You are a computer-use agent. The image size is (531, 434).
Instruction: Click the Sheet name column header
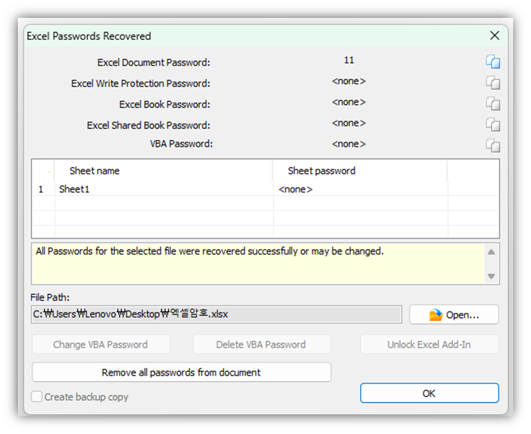click(94, 171)
